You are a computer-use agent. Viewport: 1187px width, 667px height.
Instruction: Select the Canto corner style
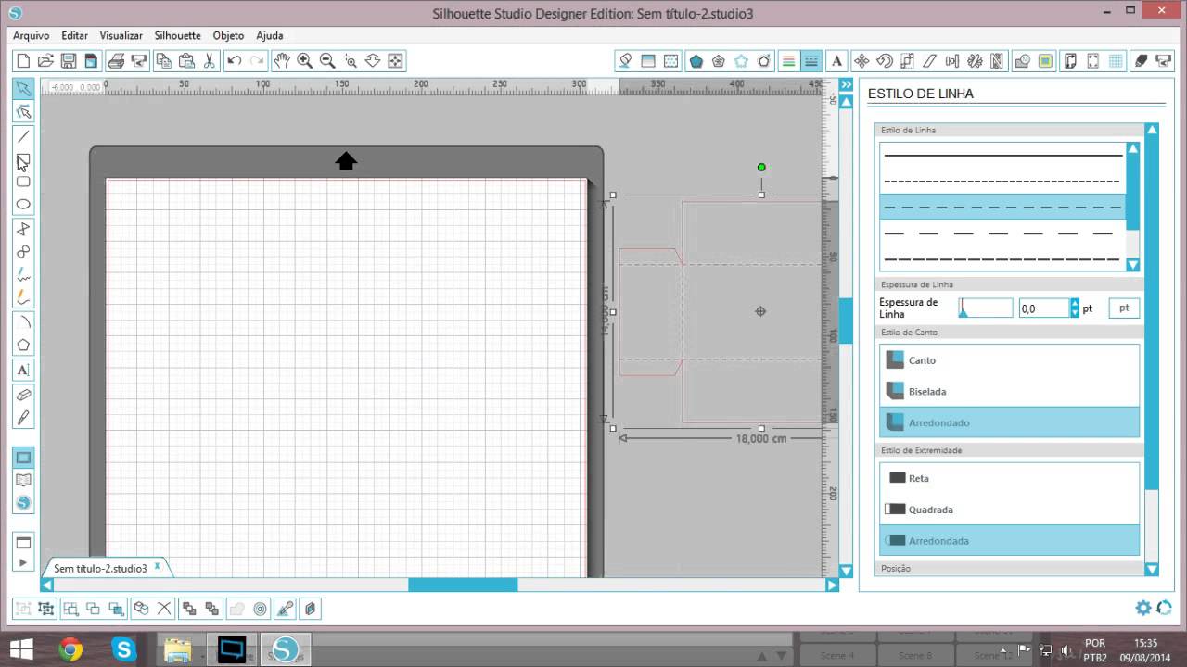pyautogui.click(x=1009, y=360)
